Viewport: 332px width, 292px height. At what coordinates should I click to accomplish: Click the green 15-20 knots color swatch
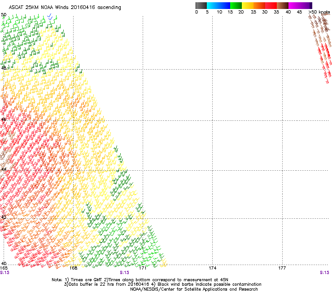coord(236,5)
